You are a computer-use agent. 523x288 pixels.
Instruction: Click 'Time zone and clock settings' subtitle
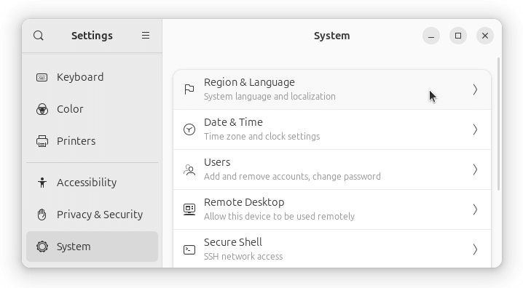[261, 137]
